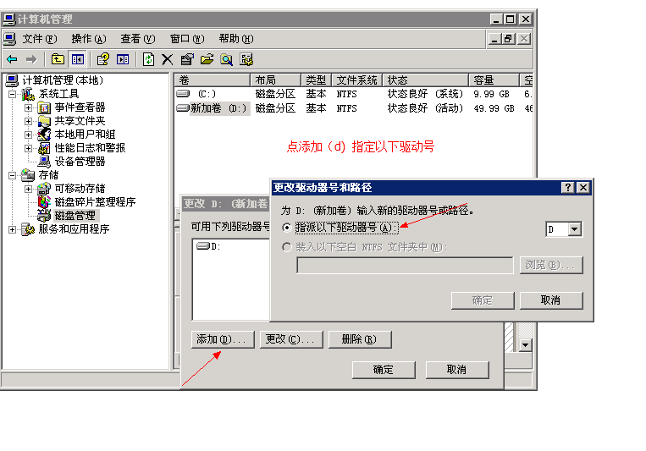The image size is (646, 451).
Task: Expand the 服务和应用程序 node
Action: (x=13, y=229)
